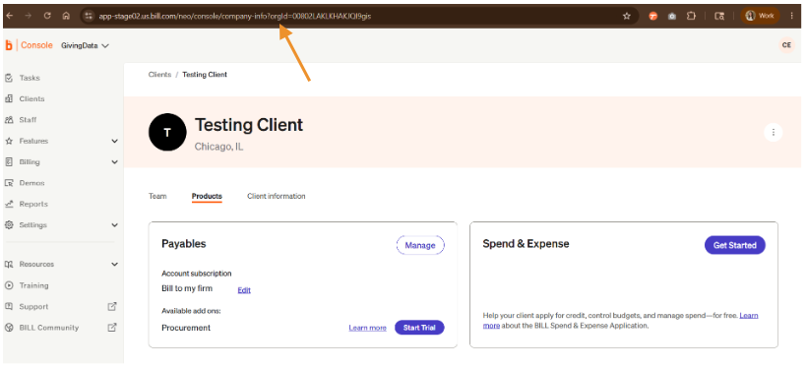Click the Clients breadcrumb link
Screen dimensions: 805x369
click(x=159, y=75)
